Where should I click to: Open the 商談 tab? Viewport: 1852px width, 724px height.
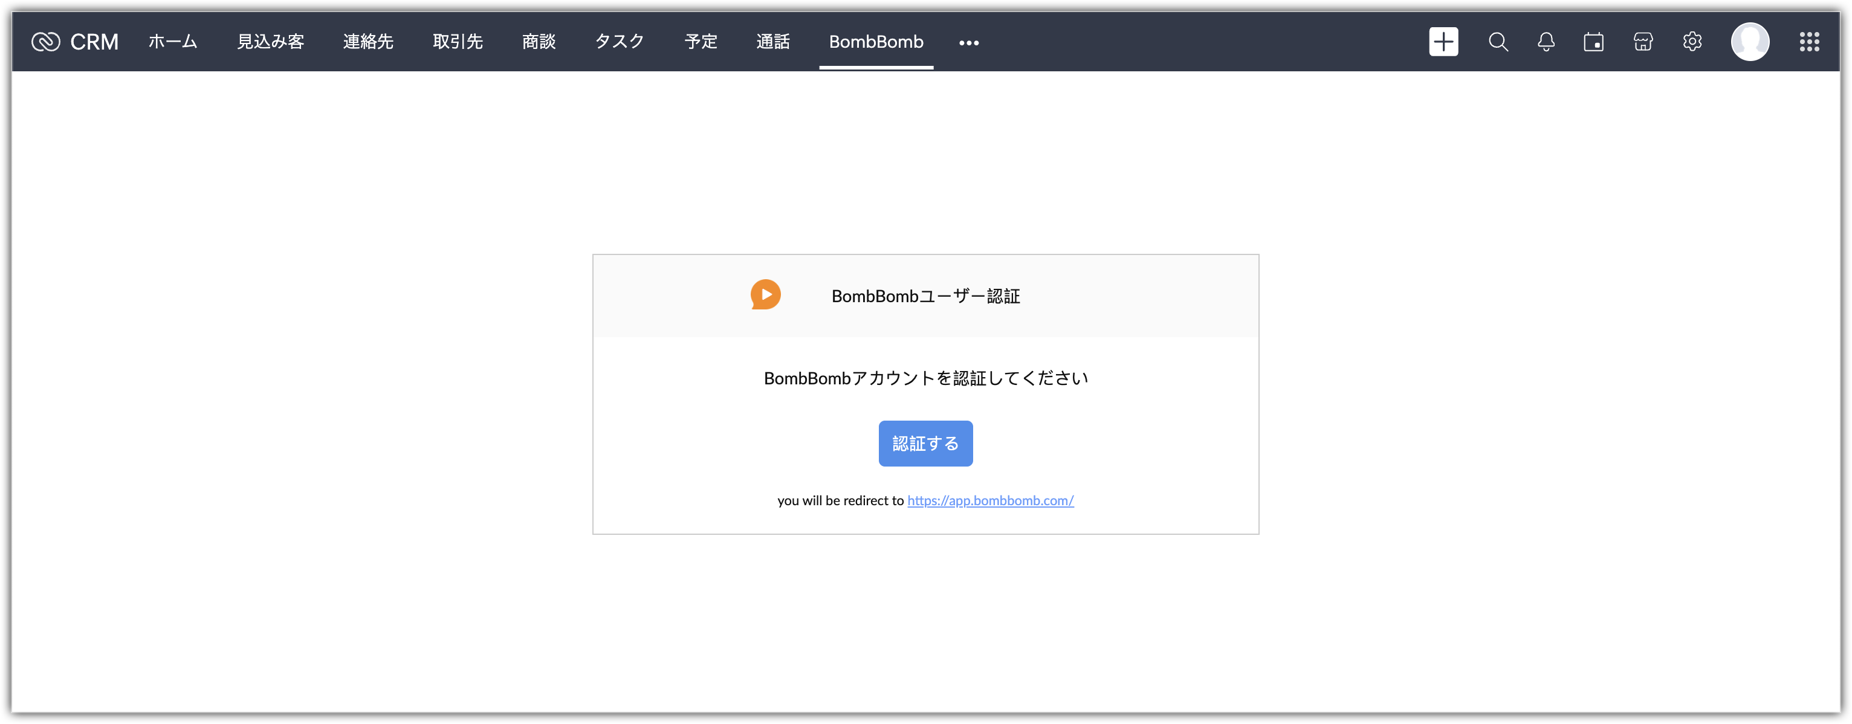point(539,42)
